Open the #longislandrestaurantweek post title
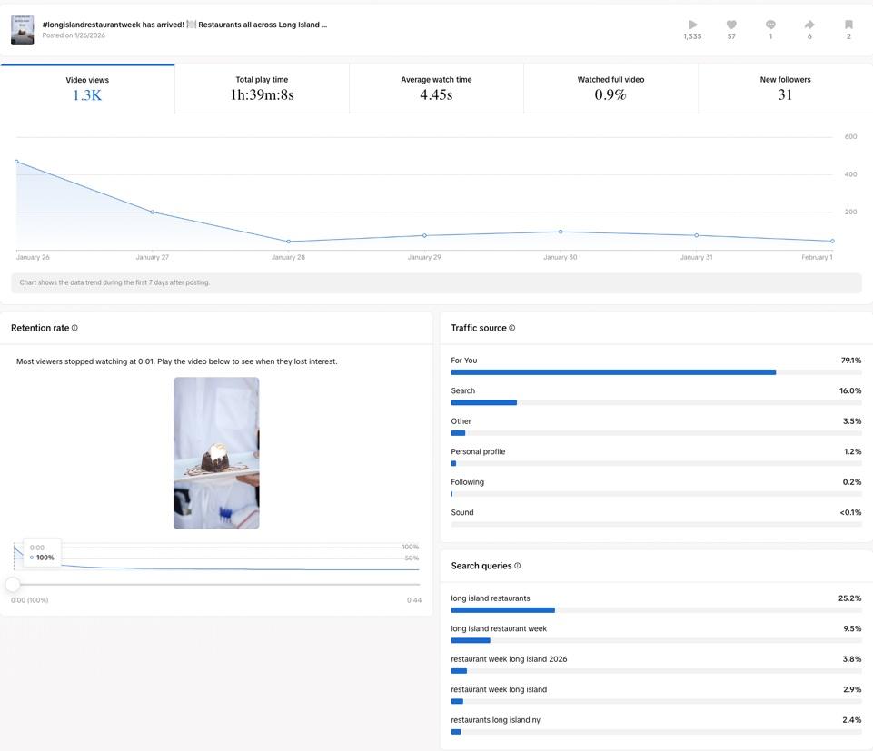The image size is (873, 751). point(184,25)
